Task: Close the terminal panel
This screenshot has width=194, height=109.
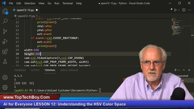Action: click(189, 70)
